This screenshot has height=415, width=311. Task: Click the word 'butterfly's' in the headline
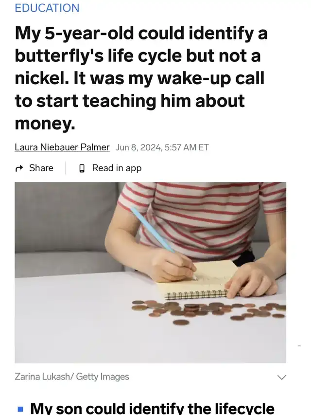point(59,56)
